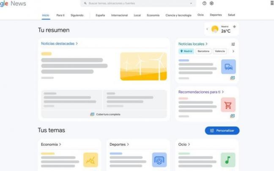Image resolution: width=274 pixels, height=171 pixels.
Task: Open the Noticias locales link
Action: click(x=193, y=44)
